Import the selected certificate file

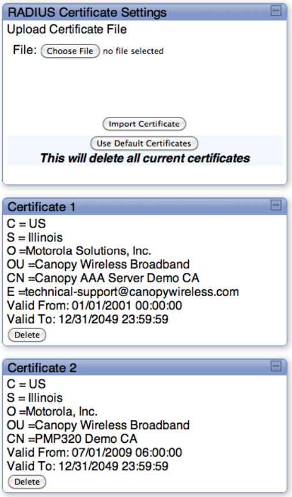(144, 124)
